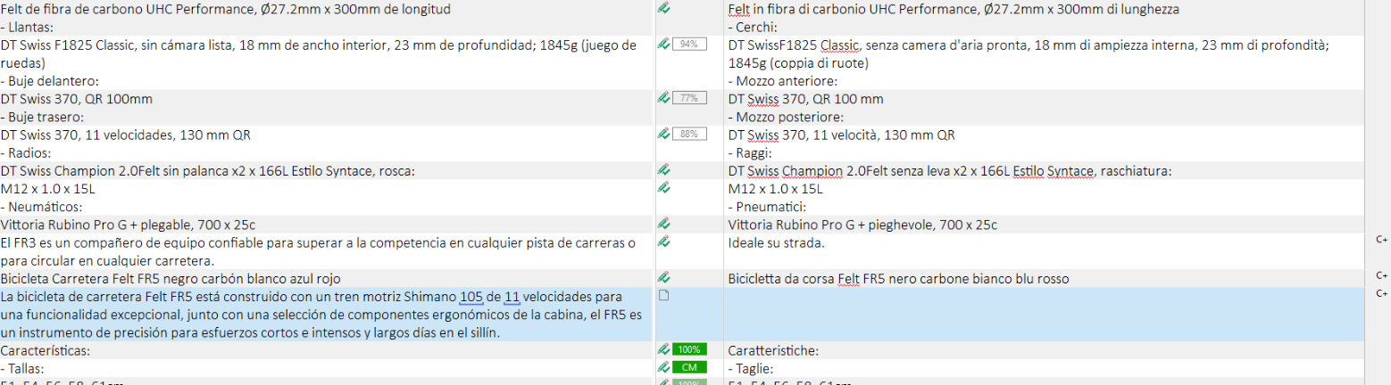The width and height of the screenshot is (1391, 385).
Task: Click the source line '- Buje trasero:'
Action: [42, 117]
